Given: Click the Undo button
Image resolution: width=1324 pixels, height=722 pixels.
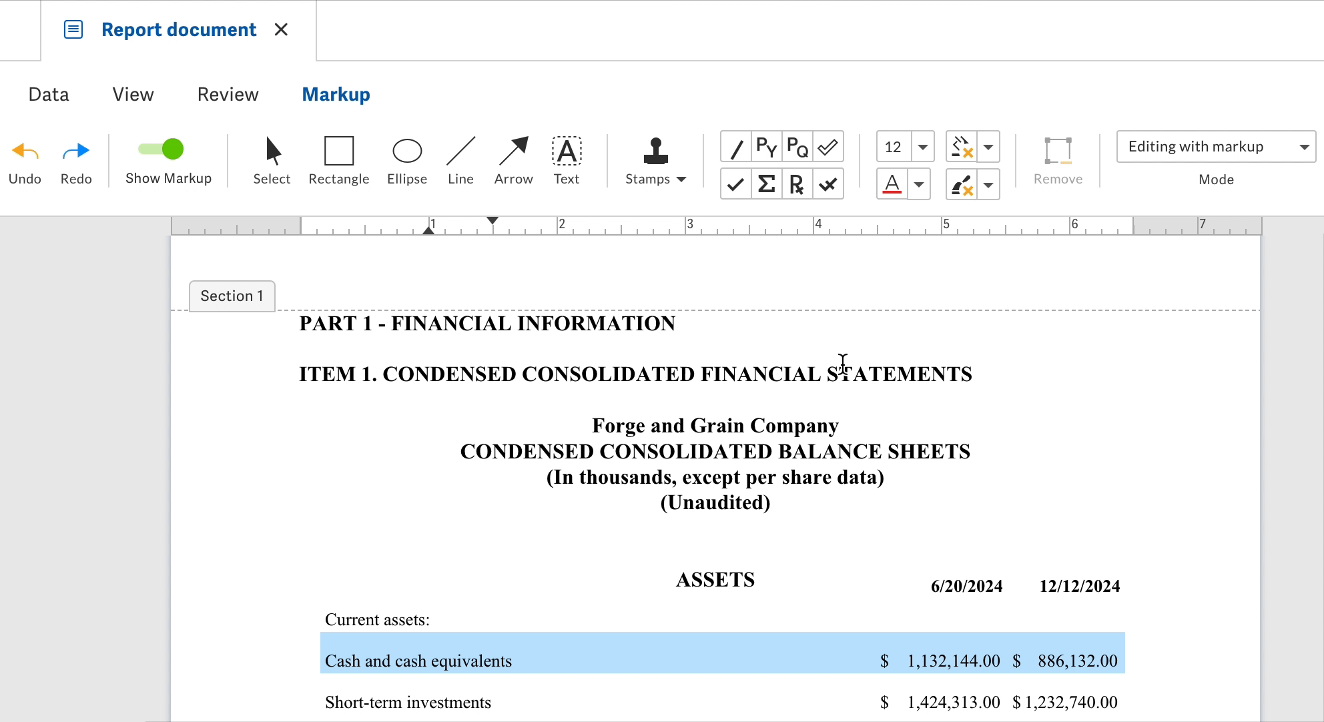Looking at the screenshot, I should point(25,161).
